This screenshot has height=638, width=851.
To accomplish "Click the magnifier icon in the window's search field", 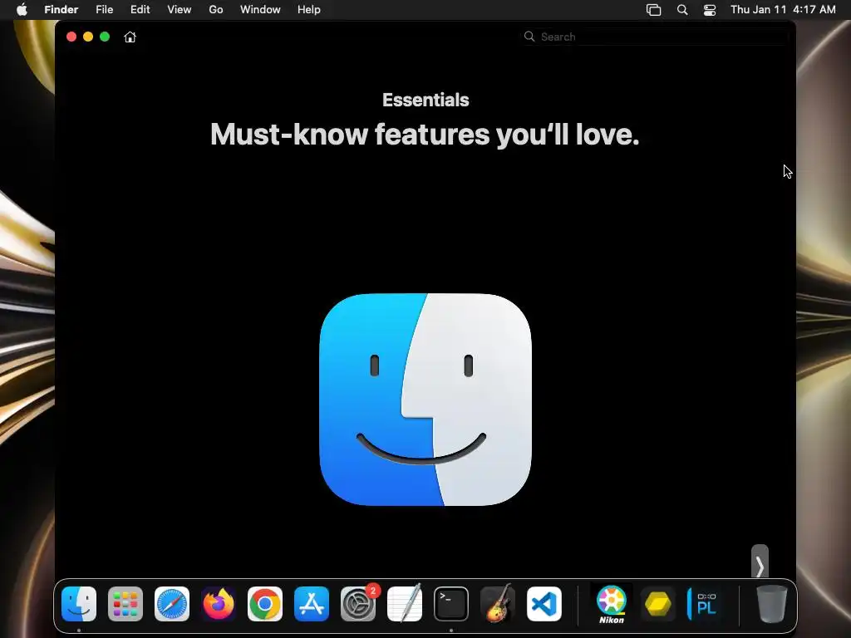I will [x=529, y=37].
